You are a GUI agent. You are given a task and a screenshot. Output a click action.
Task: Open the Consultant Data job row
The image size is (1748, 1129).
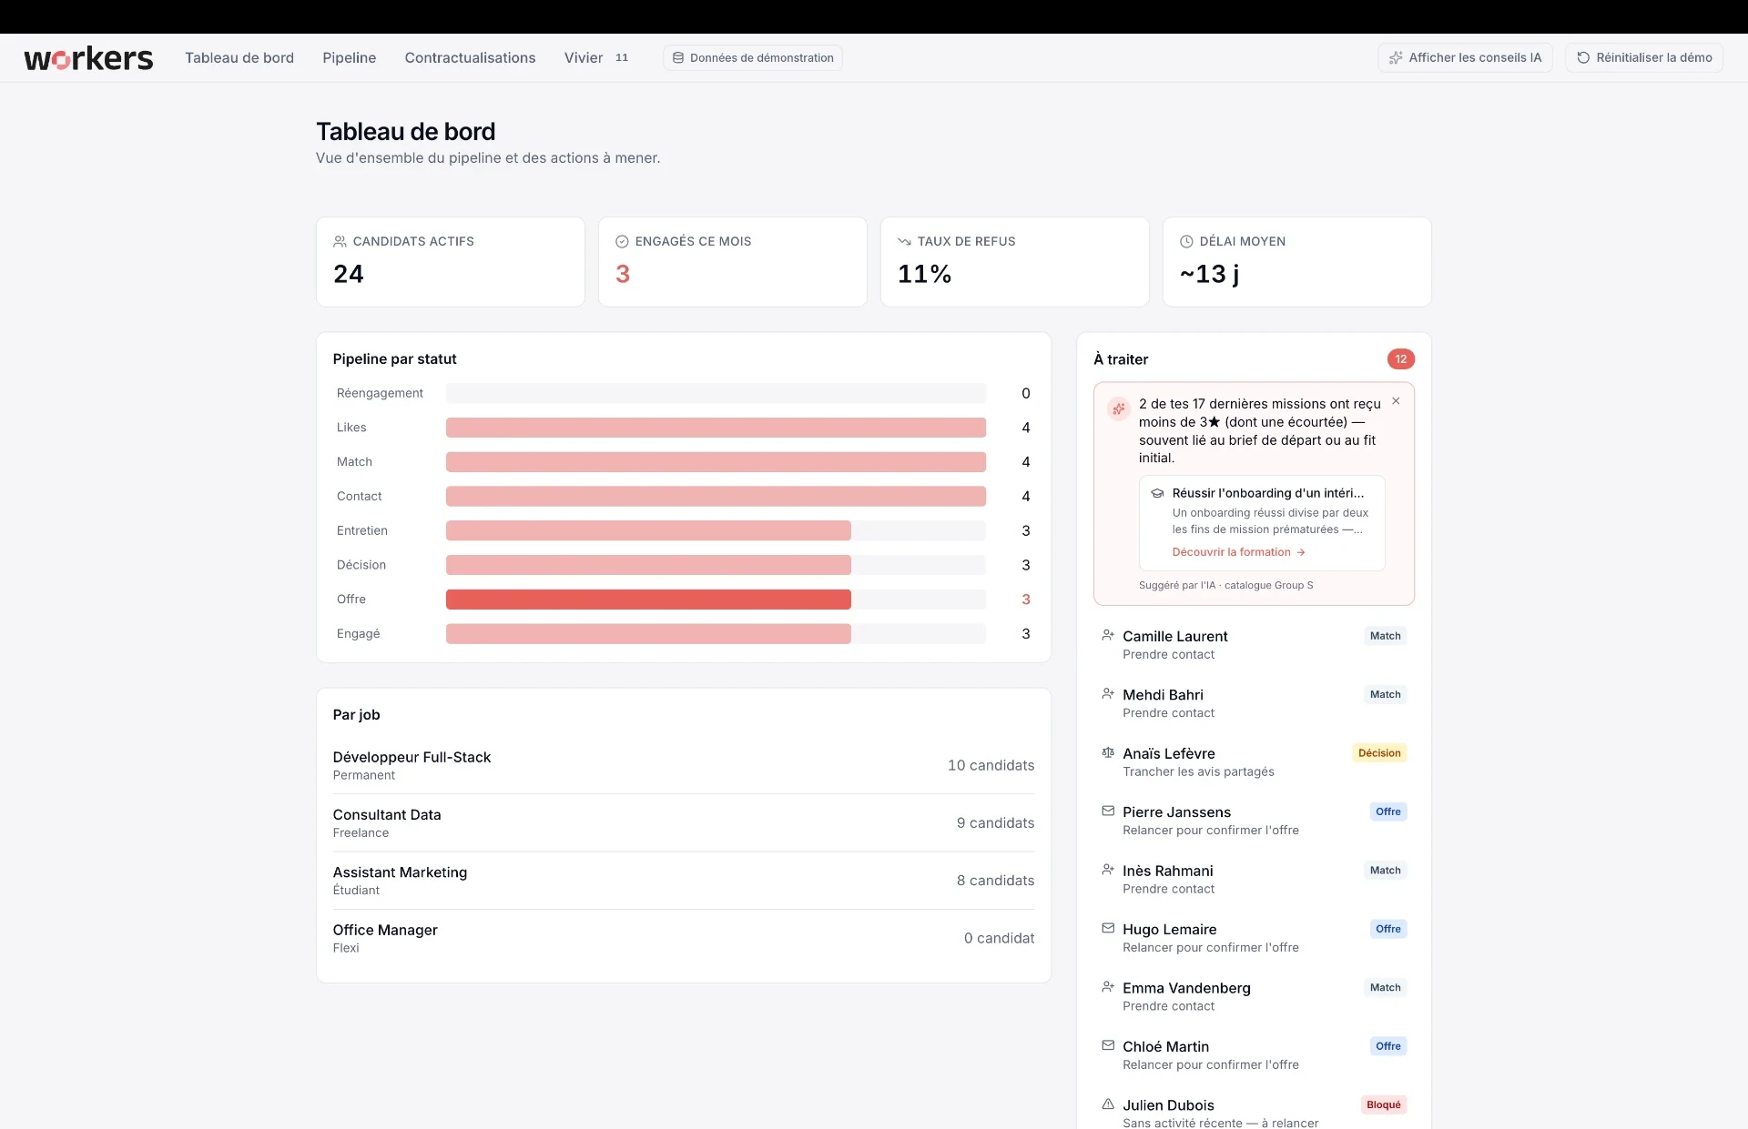[684, 822]
